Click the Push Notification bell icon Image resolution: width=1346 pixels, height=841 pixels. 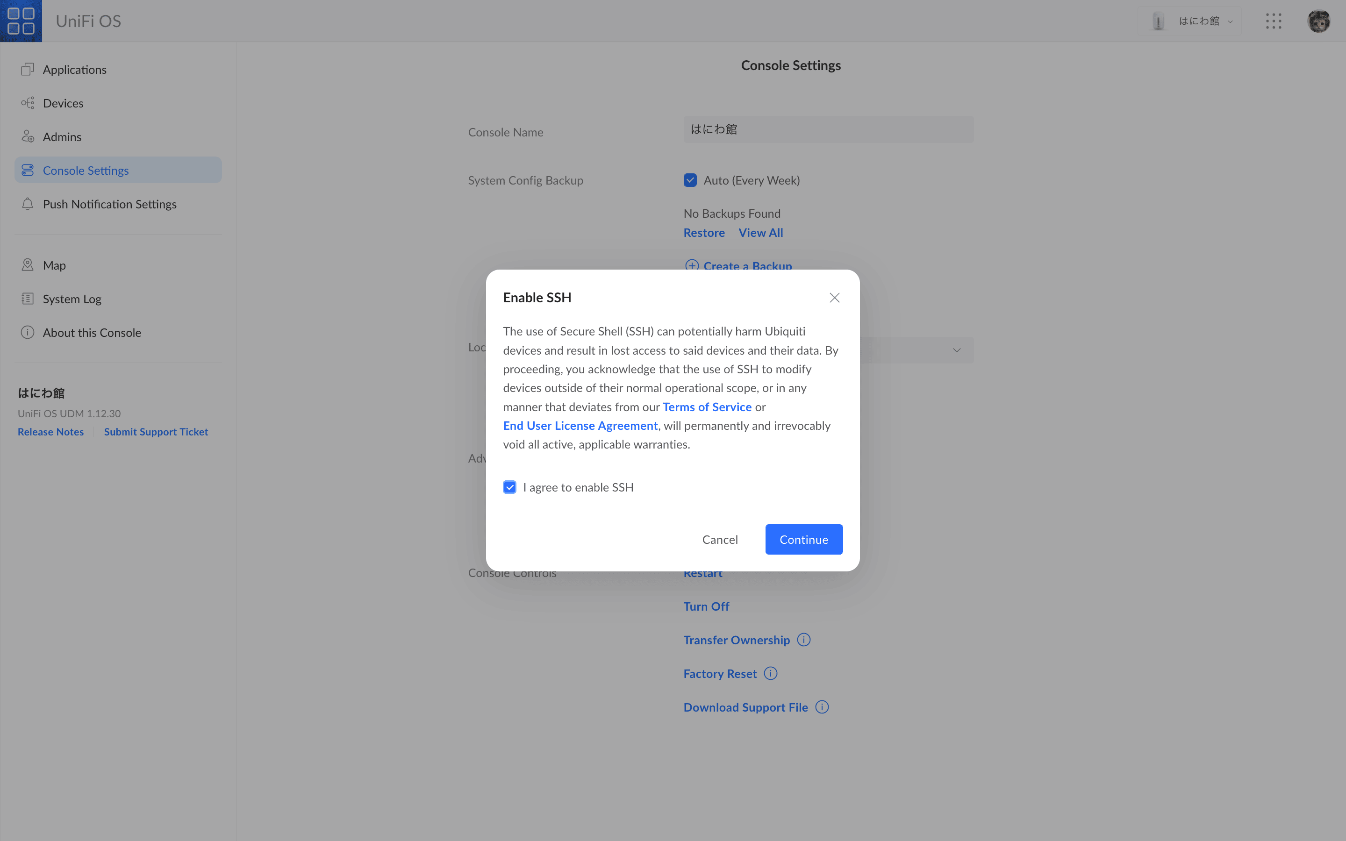pyautogui.click(x=27, y=204)
